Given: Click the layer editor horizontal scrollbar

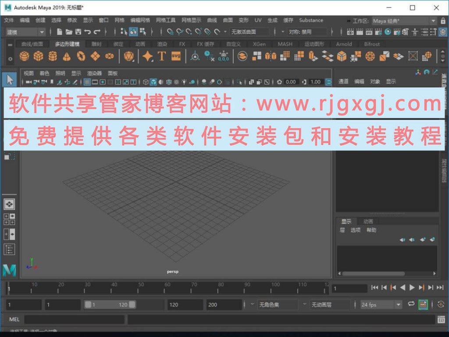Looking at the screenshot, I should [x=374, y=273].
